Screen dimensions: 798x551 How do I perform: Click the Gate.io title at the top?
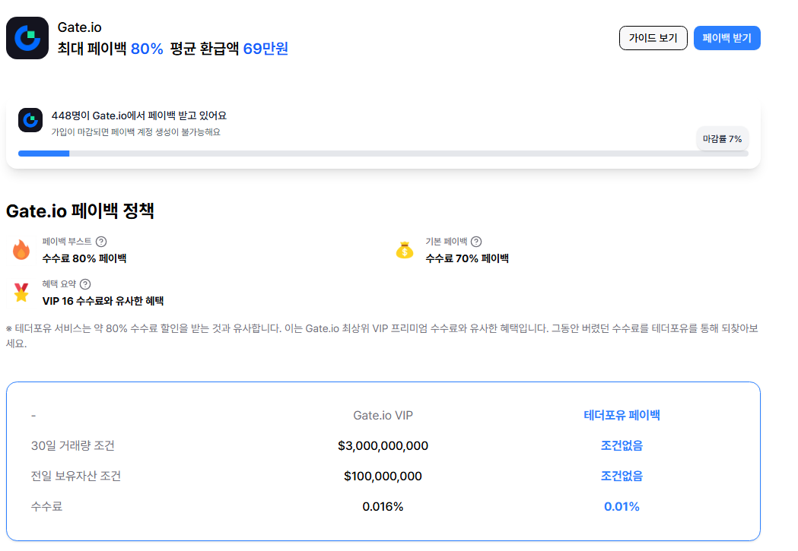79,27
